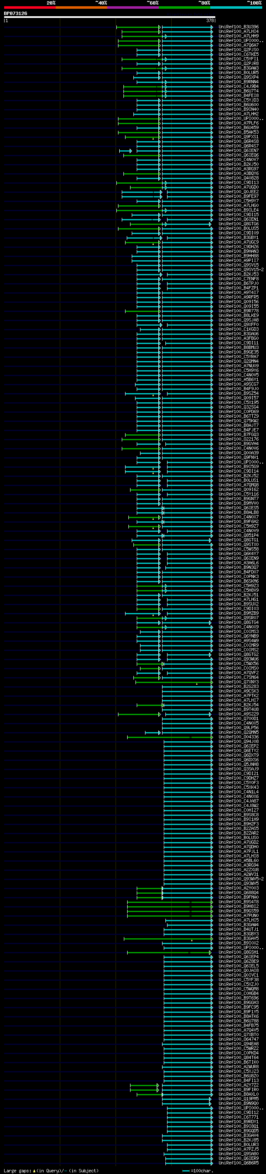Click UniRef100_Q9SXP4 entry

239,77
